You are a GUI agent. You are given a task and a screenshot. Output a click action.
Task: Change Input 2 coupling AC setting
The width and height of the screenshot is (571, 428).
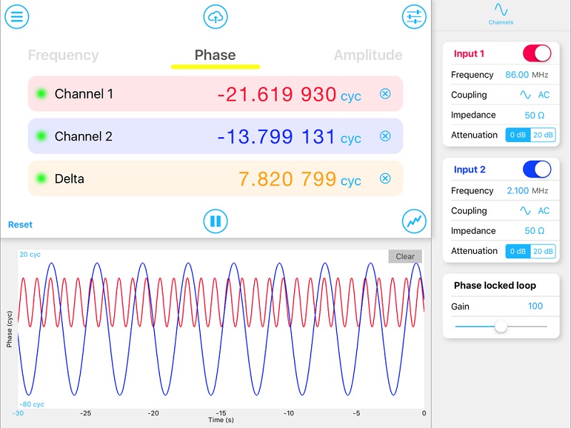point(535,211)
